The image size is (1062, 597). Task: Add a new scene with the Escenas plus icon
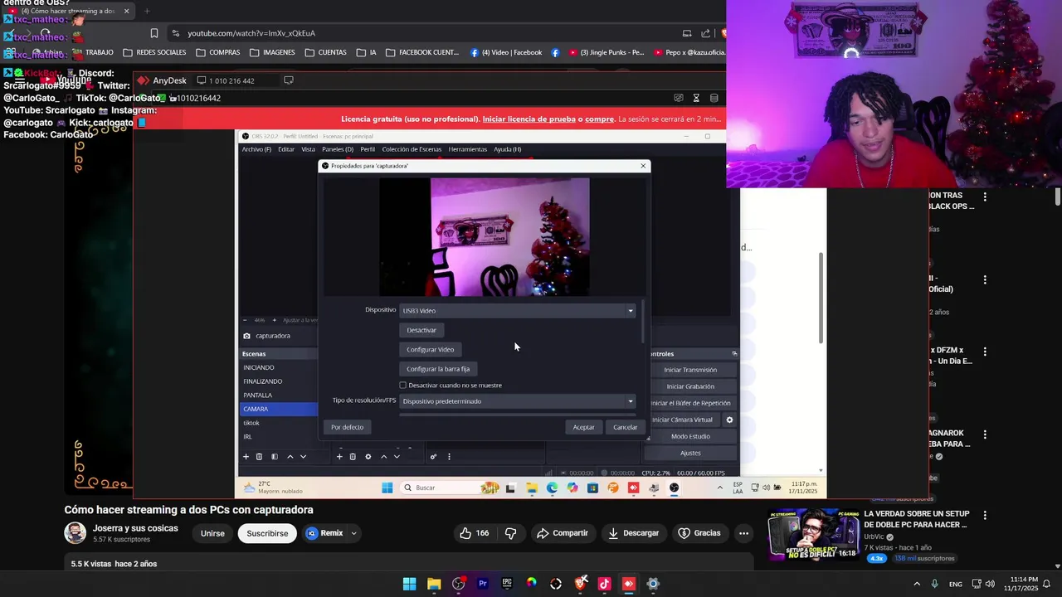click(x=246, y=457)
